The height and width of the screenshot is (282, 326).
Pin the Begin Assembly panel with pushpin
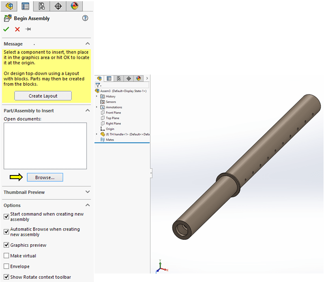[x=28, y=29]
